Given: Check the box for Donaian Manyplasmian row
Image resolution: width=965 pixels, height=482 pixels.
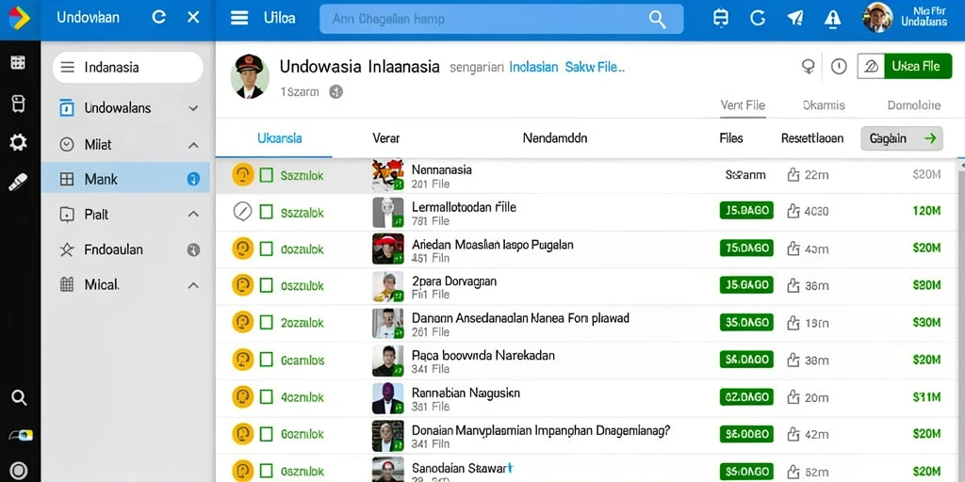Looking at the screenshot, I should click(266, 434).
